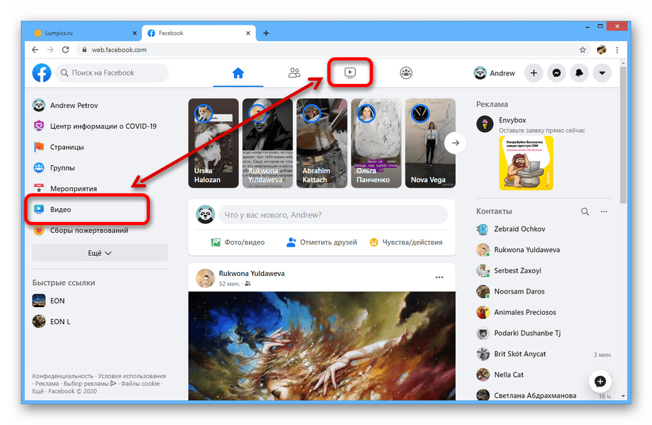Open the Groups icon in top navigation

click(x=406, y=73)
